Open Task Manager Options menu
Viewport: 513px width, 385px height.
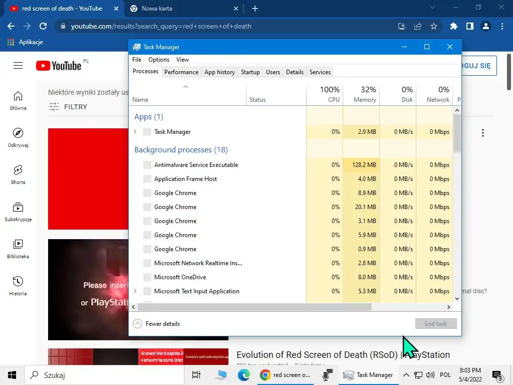pyautogui.click(x=159, y=60)
